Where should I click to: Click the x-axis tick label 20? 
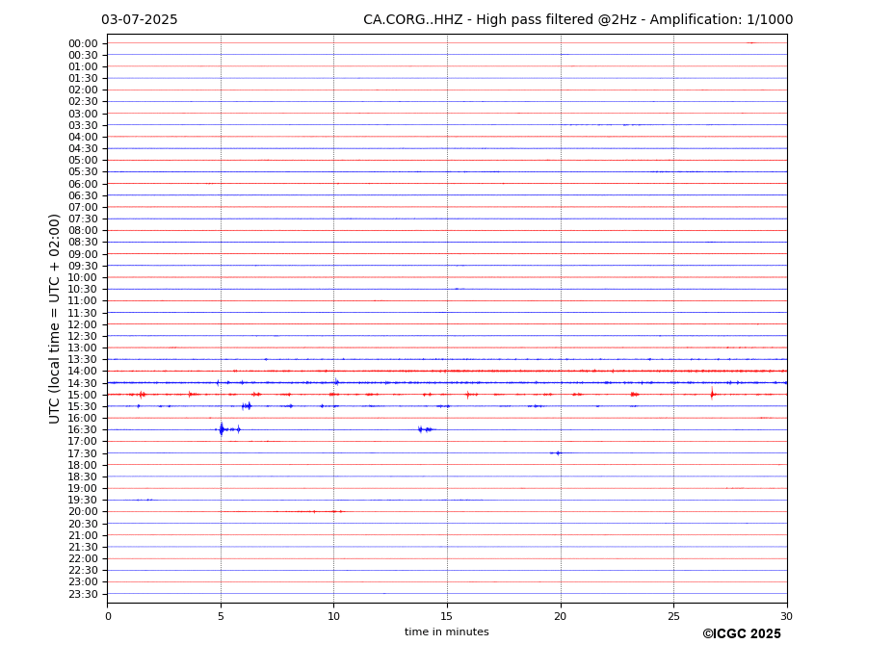(561, 616)
